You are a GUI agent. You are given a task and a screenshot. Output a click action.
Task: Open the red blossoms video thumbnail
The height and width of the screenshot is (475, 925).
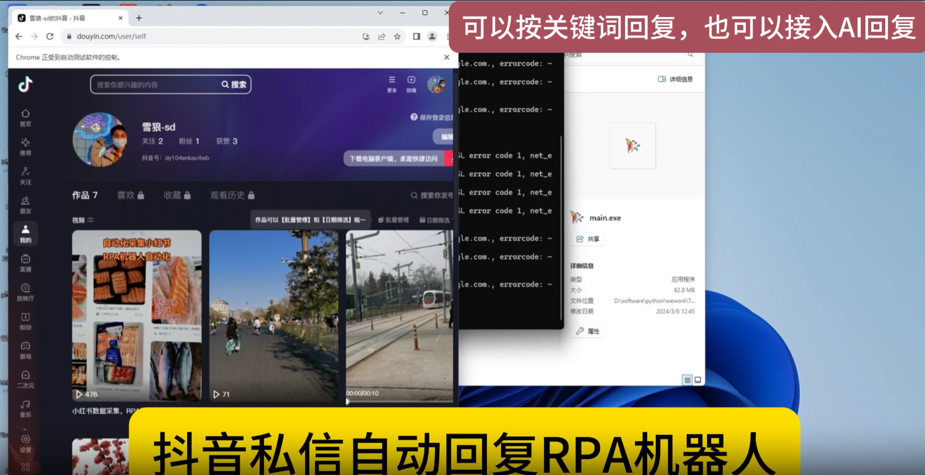pos(100,456)
